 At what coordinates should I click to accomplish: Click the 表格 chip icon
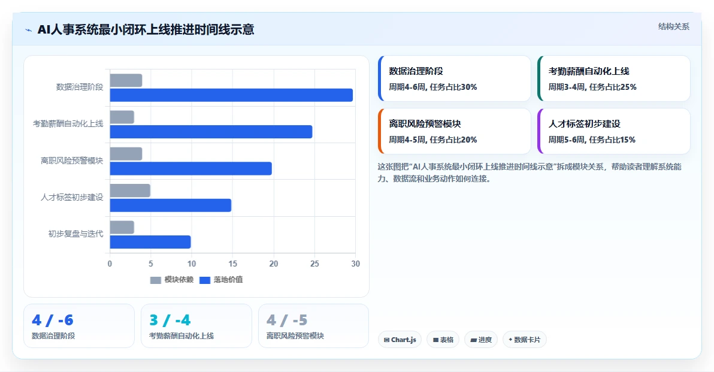[x=436, y=340]
